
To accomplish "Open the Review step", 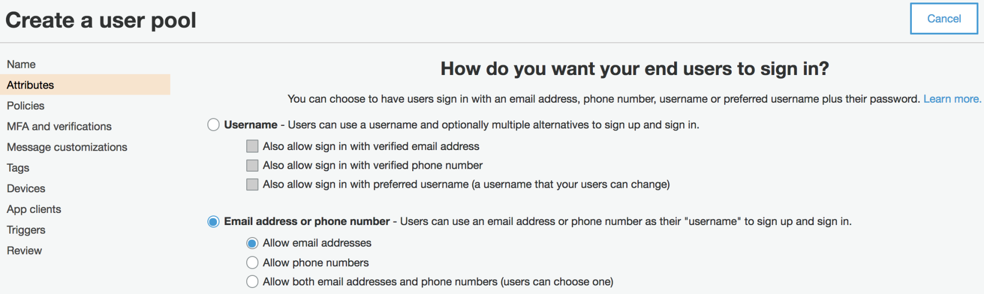I will tap(24, 251).
